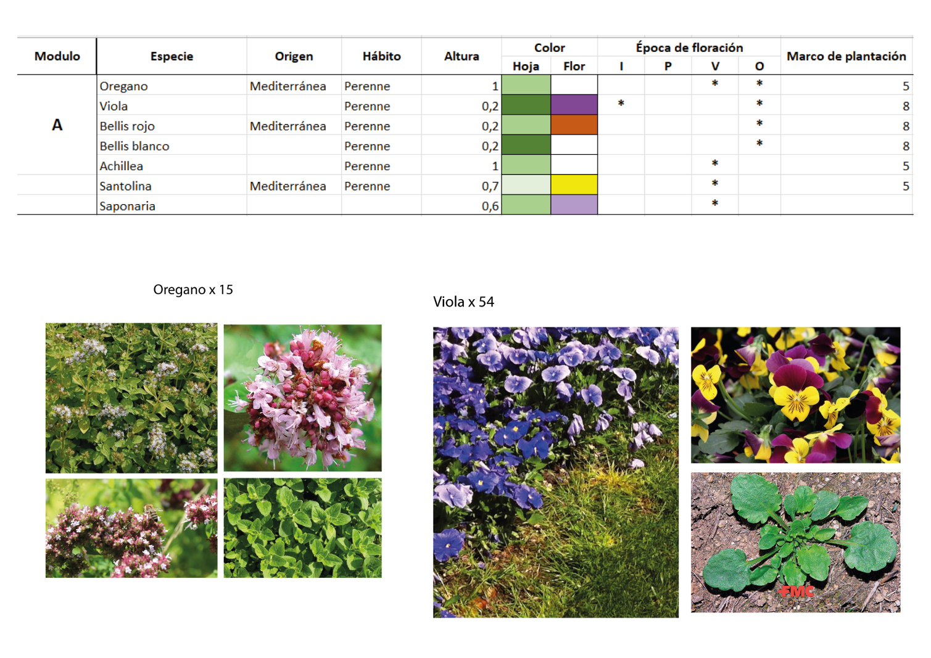Image resolution: width=931 pixels, height=658 pixels.
Task: Select the module "A" cell
Action: 57,125
